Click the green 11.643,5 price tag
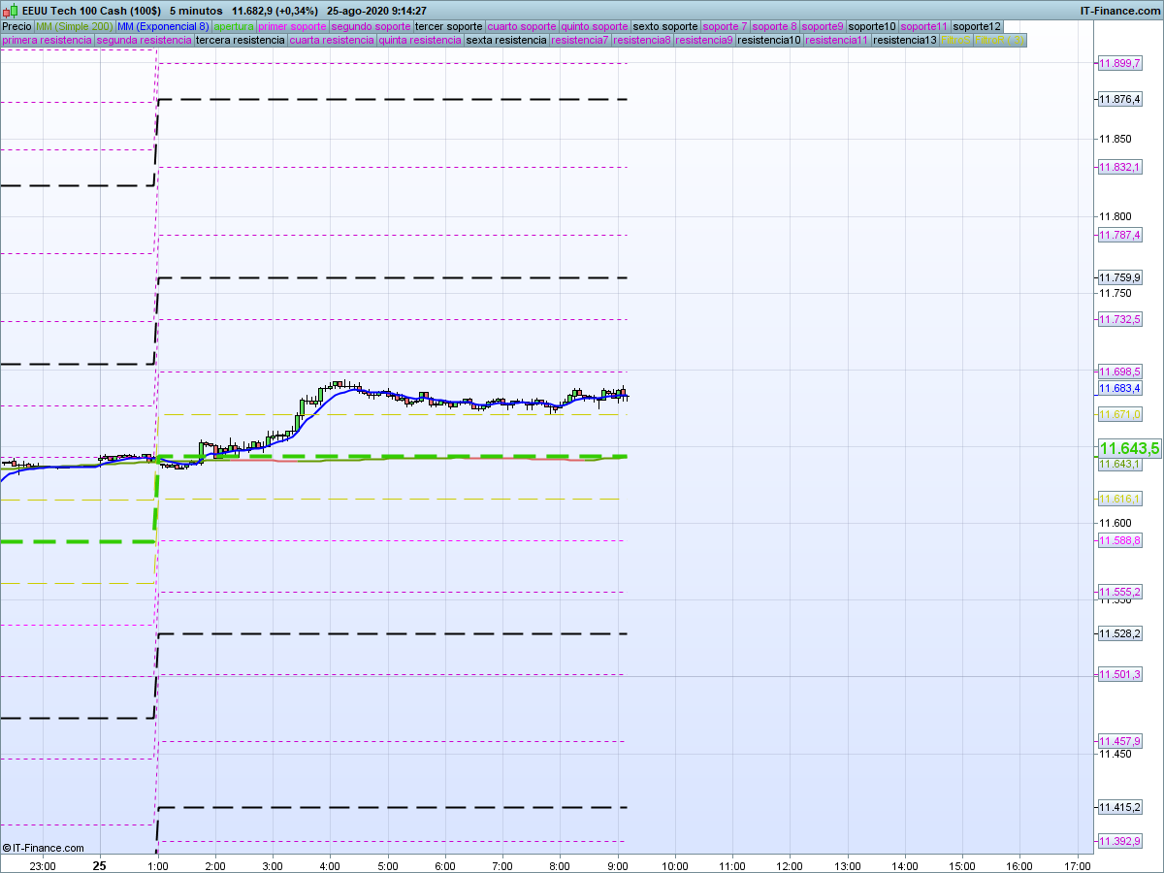1164x873 pixels. click(x=1129, y=448)
